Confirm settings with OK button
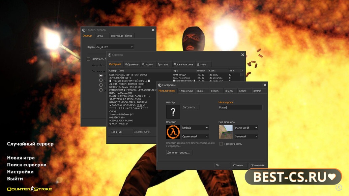The image size is (349, 196). (222, 165)
